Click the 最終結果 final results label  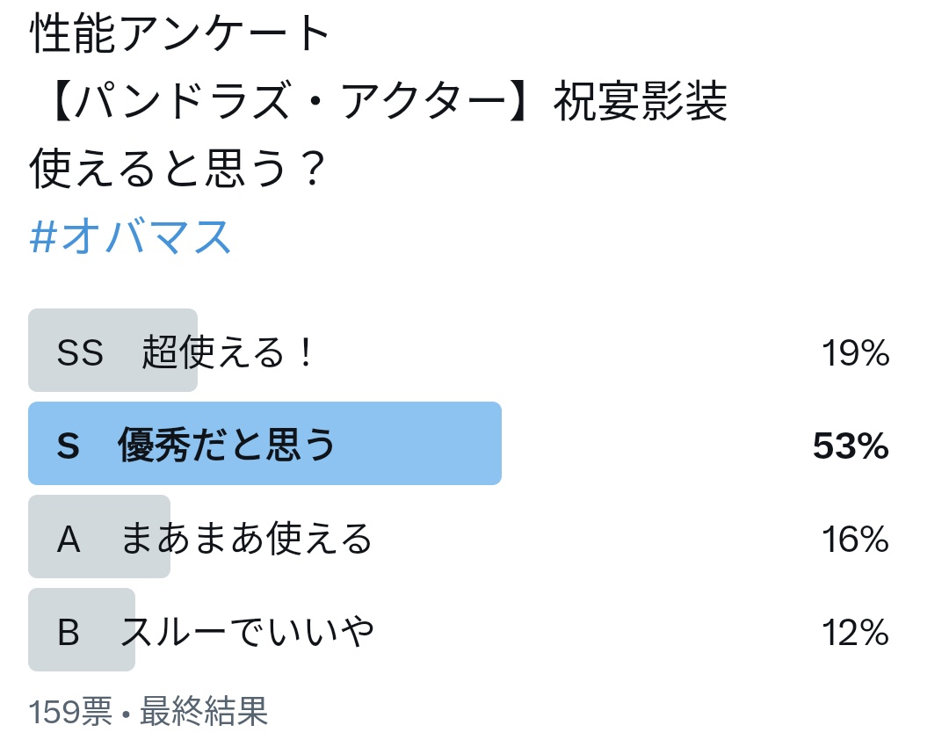pos(204,711)
